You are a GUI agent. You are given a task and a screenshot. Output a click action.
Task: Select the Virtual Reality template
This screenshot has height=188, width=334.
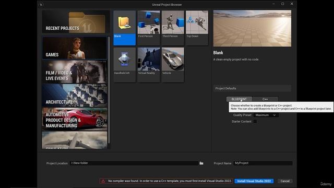coord(148,65)
